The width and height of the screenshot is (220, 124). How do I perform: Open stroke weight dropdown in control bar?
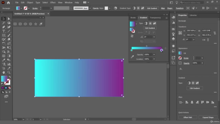51,8
